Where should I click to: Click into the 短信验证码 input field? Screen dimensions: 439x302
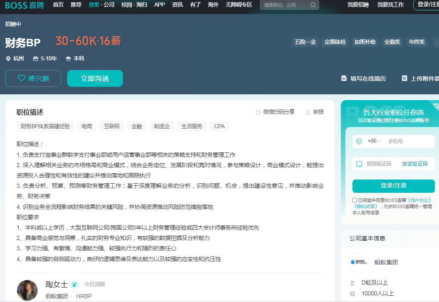coord(379,164)
